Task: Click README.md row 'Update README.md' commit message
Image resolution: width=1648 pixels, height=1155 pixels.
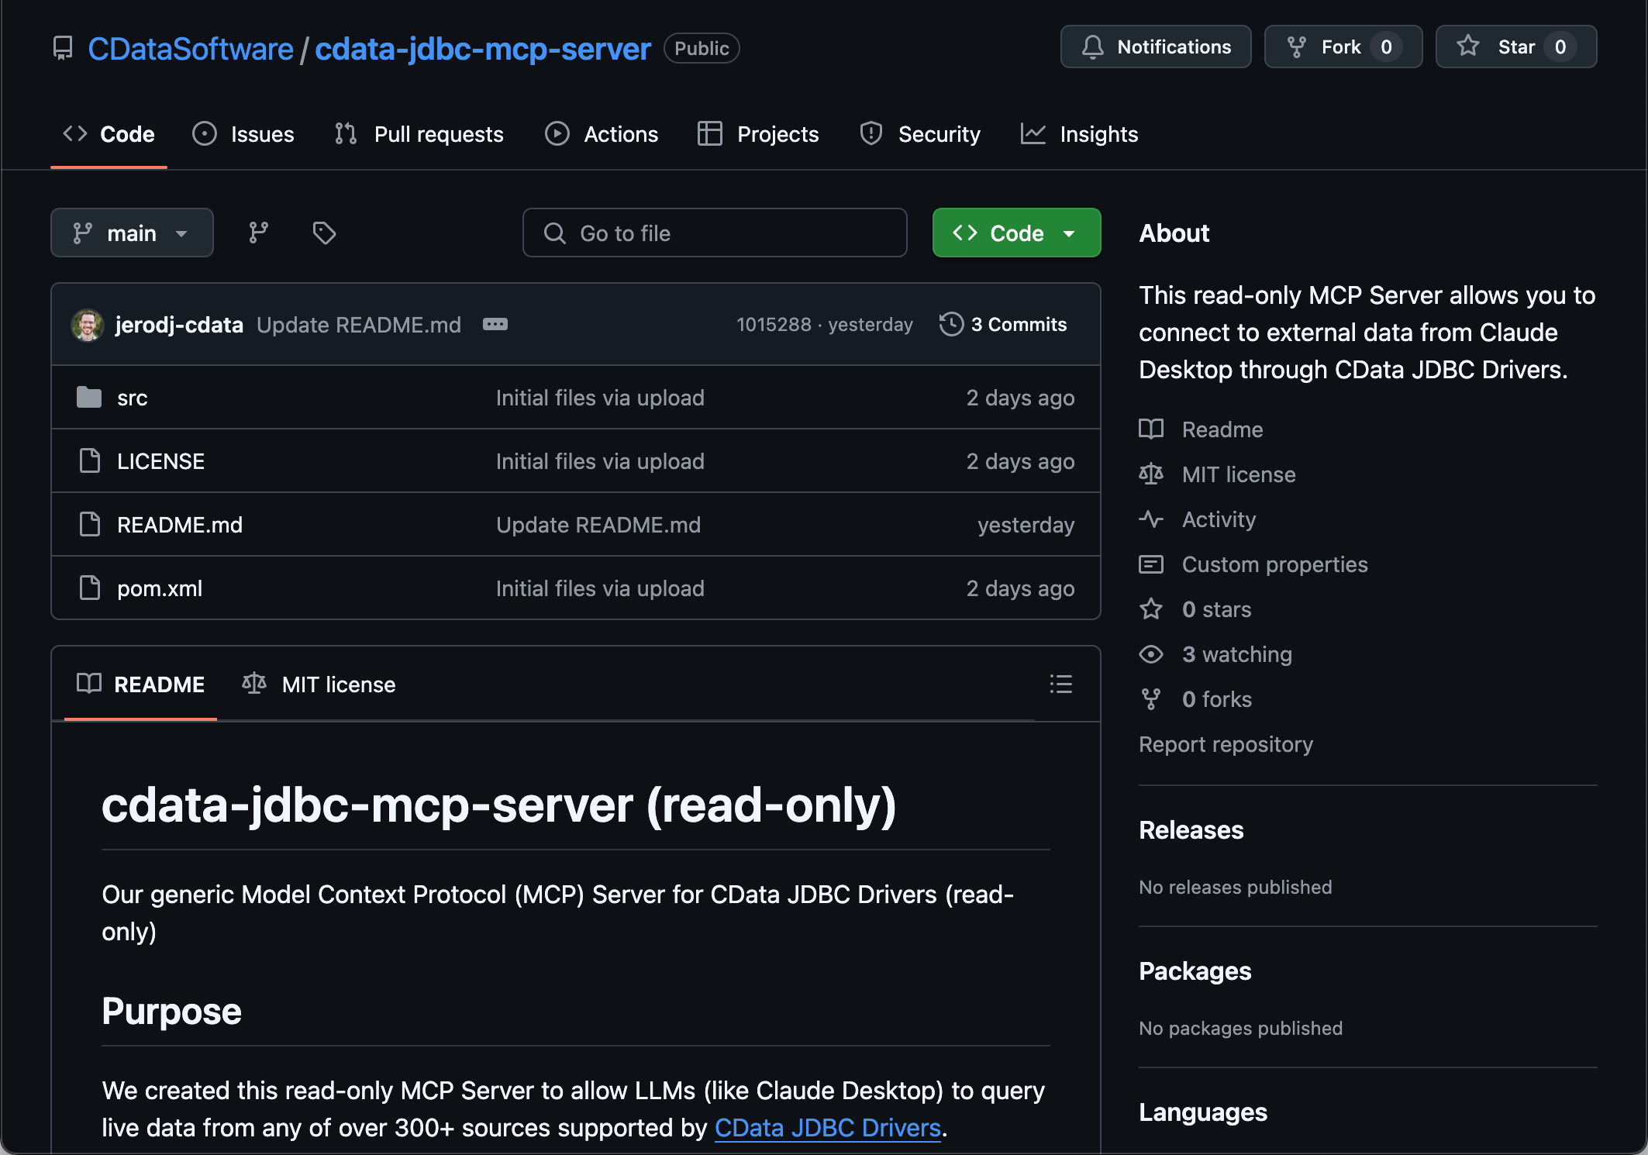Action: (x=598, y=525)
